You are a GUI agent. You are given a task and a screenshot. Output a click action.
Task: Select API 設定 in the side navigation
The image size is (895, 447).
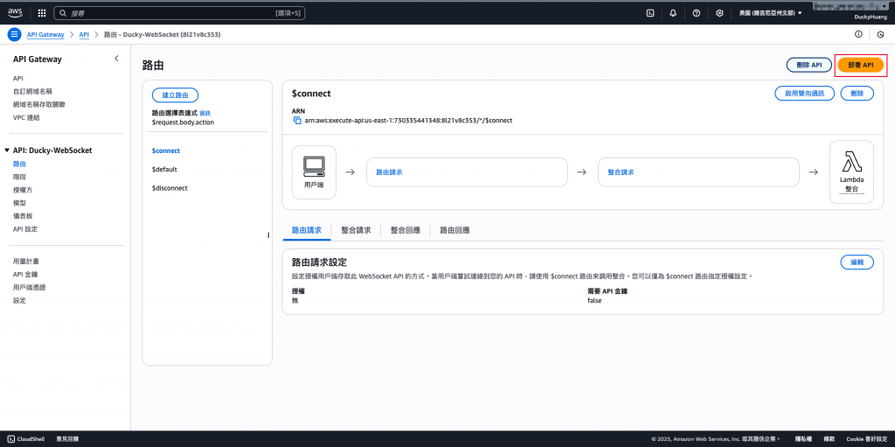(25, 229)
